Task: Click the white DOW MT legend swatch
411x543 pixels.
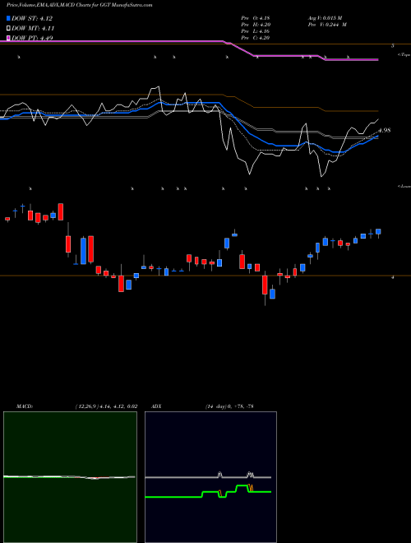Action: point(9,28)
